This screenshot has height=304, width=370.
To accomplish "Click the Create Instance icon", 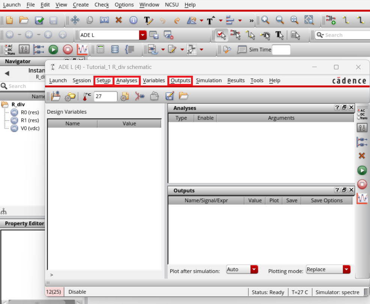I will coord(331,20).
